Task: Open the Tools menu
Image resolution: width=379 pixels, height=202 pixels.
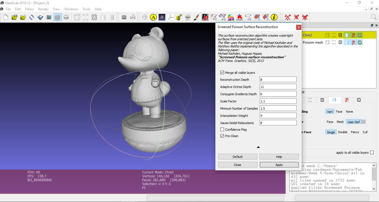Action: (x=86, y=9)
